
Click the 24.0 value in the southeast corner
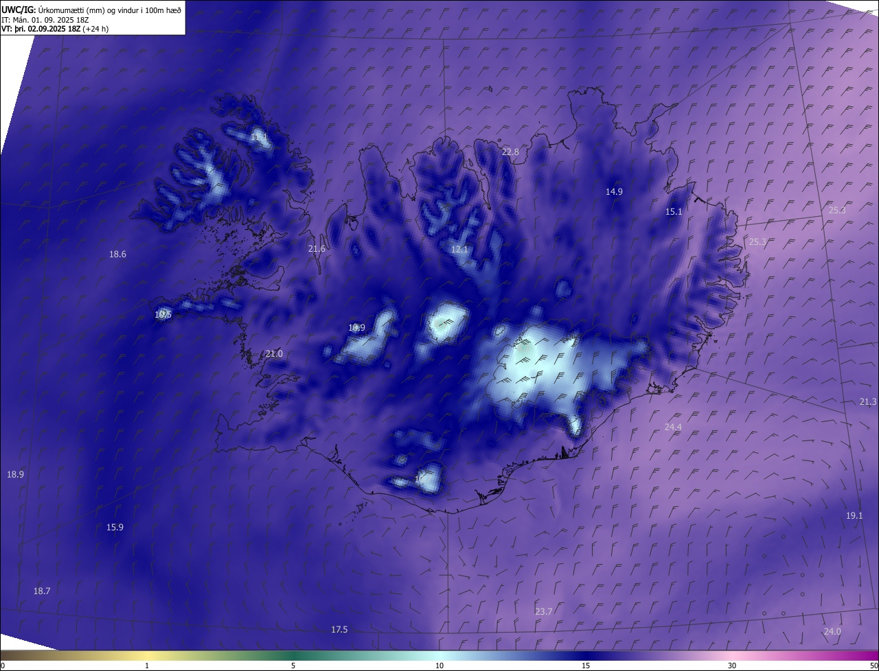tap(832, 631)
